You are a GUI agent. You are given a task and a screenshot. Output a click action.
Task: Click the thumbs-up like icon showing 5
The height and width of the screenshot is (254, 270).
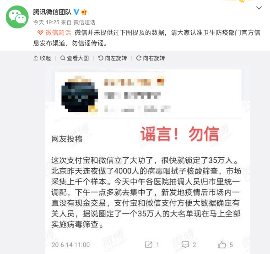click(x=222, y=244)
